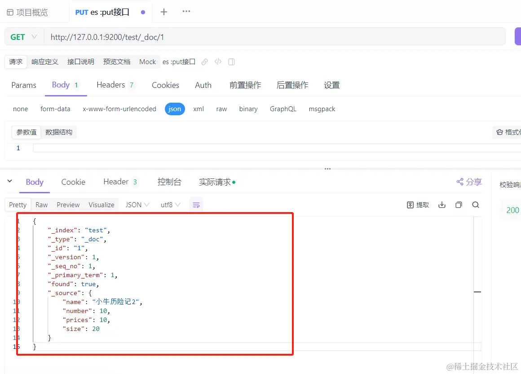This screenshot has height=374, width=521.
Task: Download the response with download icon
Action: click(x=442, y=205)
